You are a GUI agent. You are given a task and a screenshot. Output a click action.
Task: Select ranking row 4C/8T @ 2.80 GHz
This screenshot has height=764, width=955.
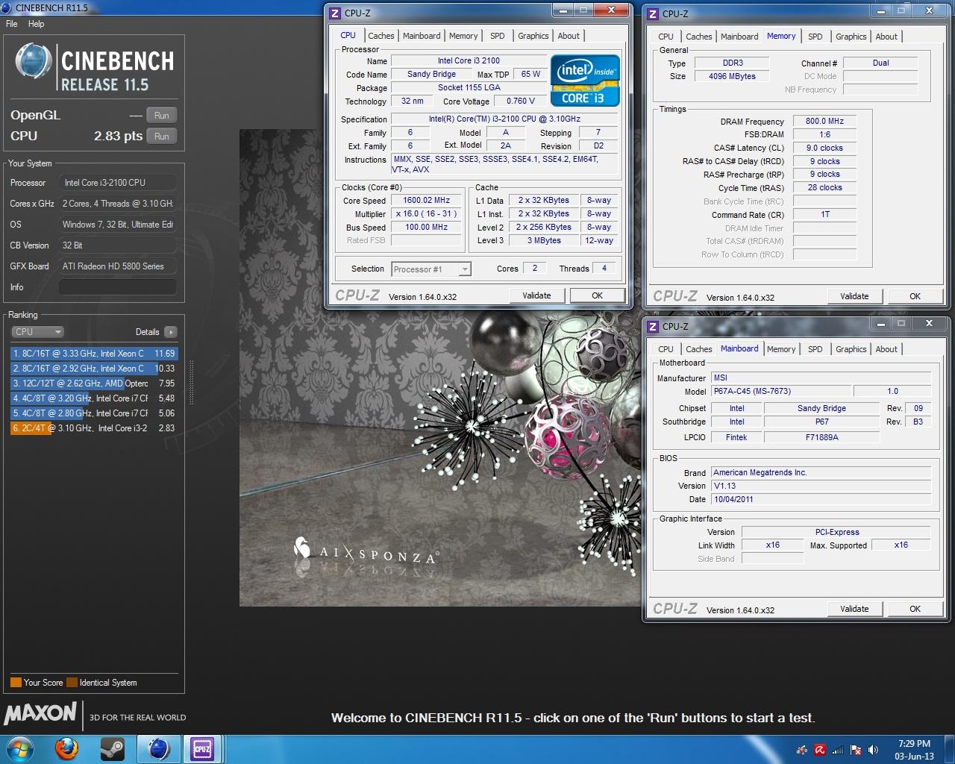[94, 413]
